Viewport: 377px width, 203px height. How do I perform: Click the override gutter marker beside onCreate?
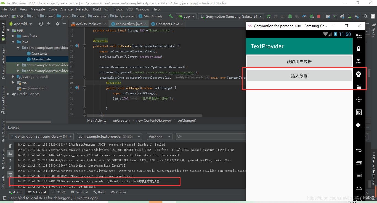[77, 46]
